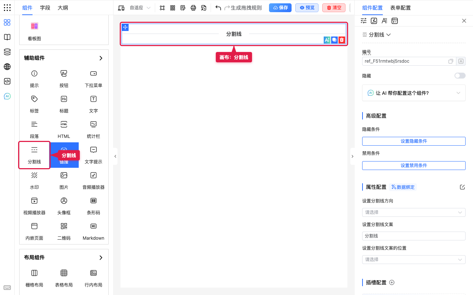This screenshot has width=473, height=295.
Task: Choose the 标签 tag component
Action: click(x=34, y=104)
